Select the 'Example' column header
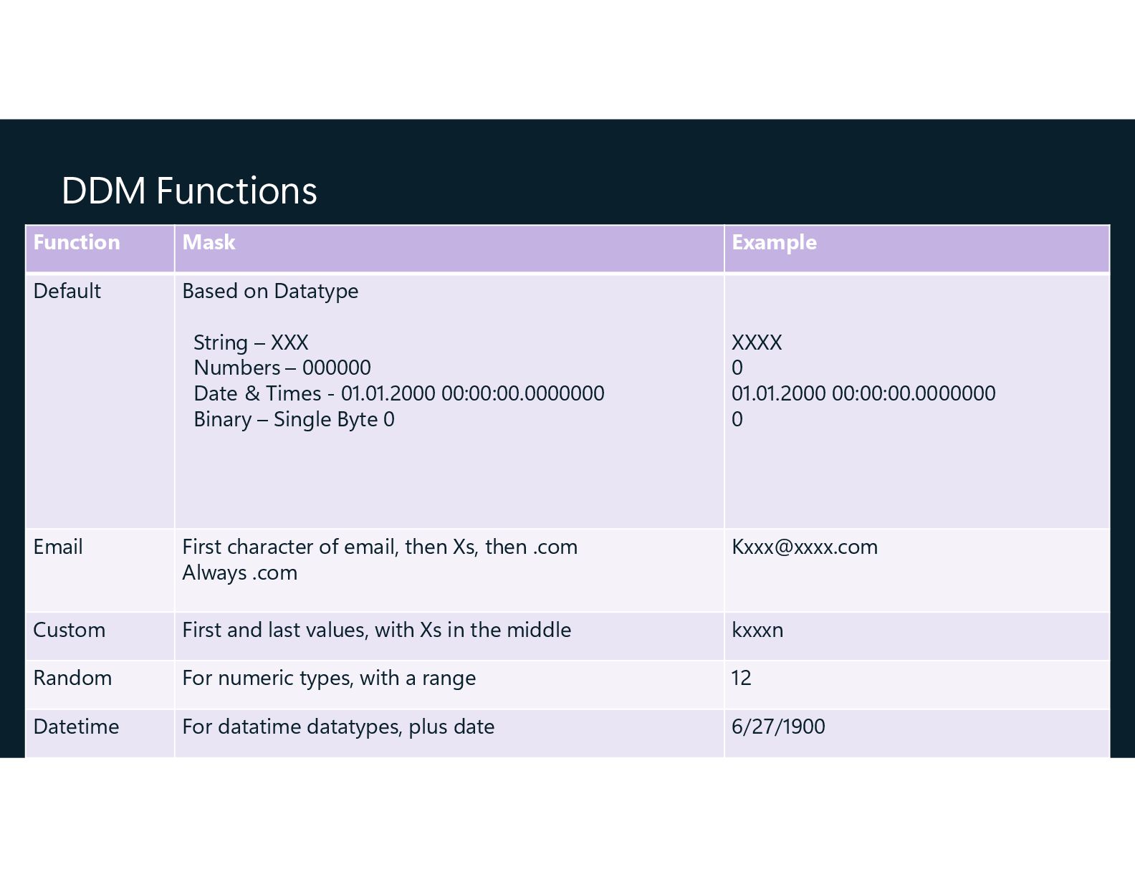1135x877 pixels. (916, 249)
